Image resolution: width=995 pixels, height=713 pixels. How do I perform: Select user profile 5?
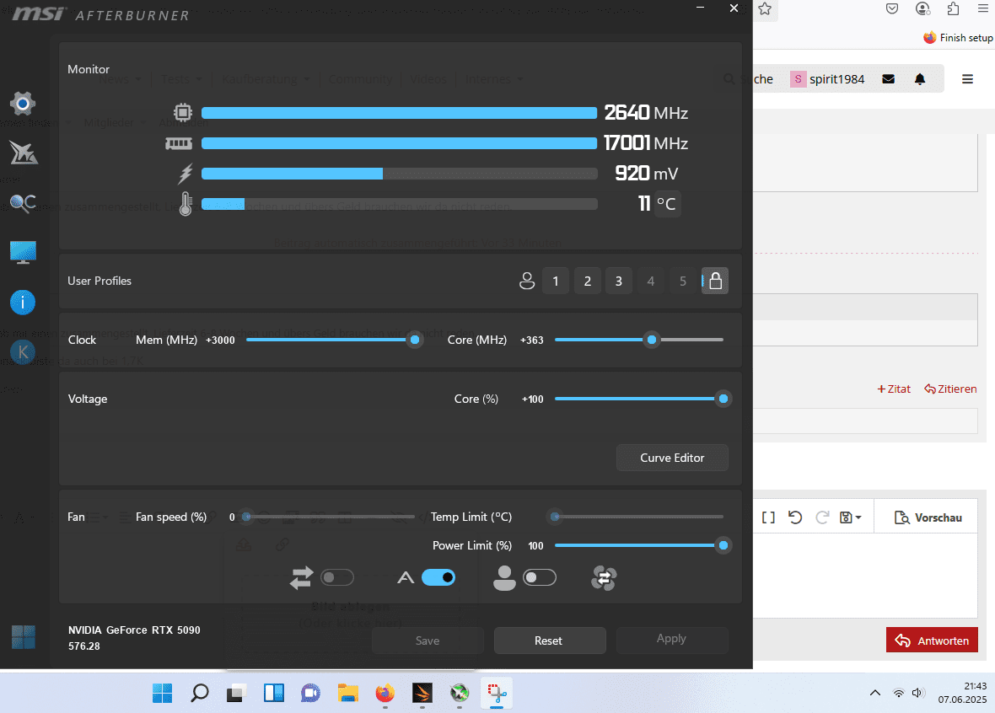pos(683,281)
